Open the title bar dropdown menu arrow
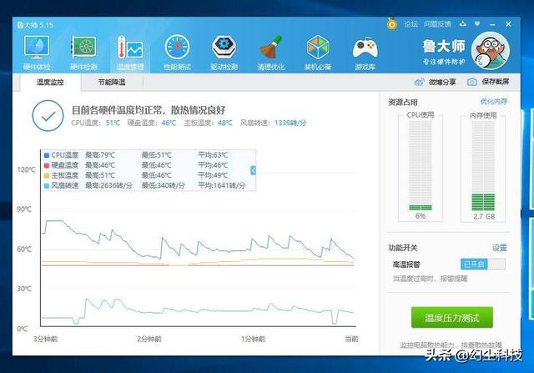This screenshot has width=534, height=373. pos(477,24)
